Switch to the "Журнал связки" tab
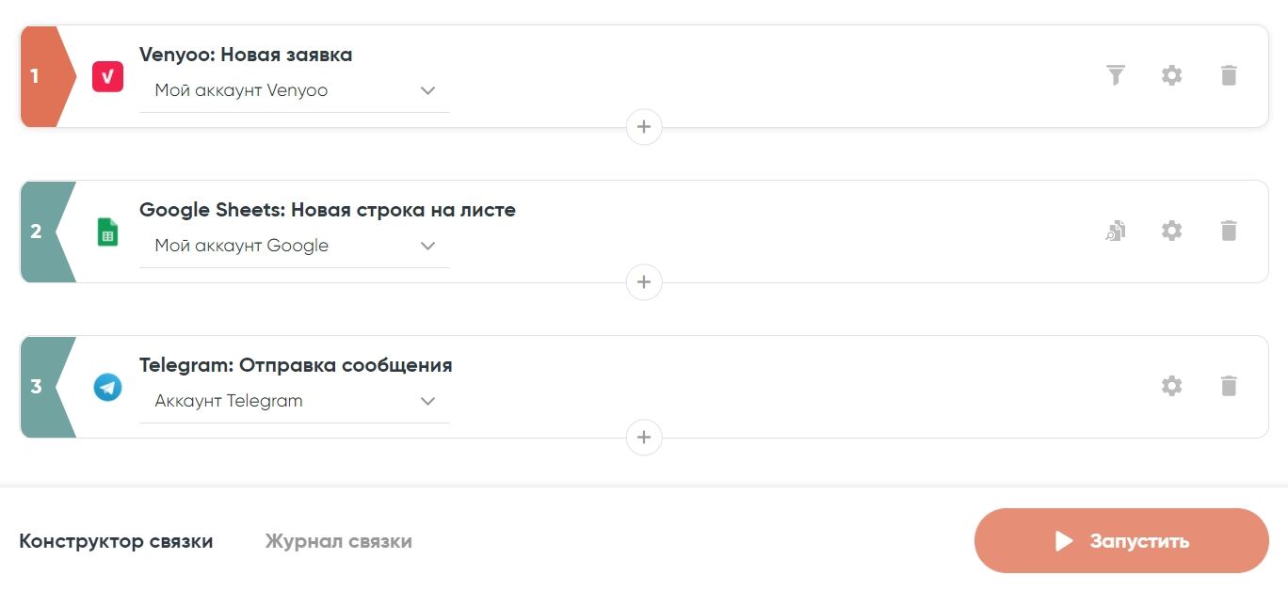The height and width of the screenshot is (591, 1288). point(338,541)
